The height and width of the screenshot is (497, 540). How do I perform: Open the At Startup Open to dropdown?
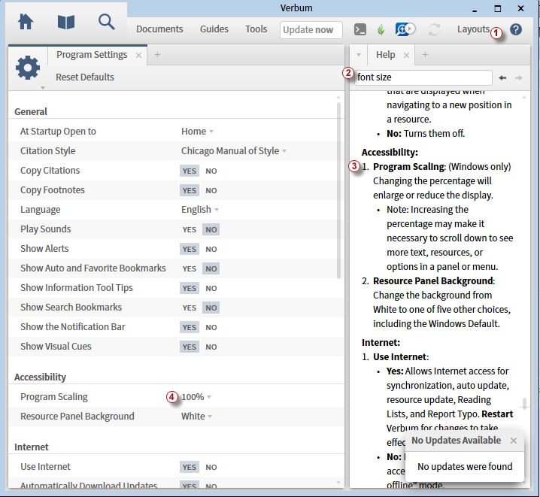197,132
